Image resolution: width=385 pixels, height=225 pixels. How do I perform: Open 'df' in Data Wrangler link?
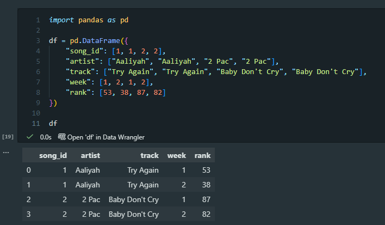click(105, 137)
